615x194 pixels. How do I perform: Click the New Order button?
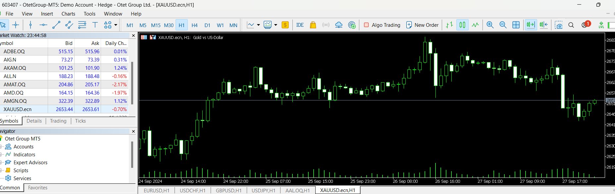[x=422, y=25]
